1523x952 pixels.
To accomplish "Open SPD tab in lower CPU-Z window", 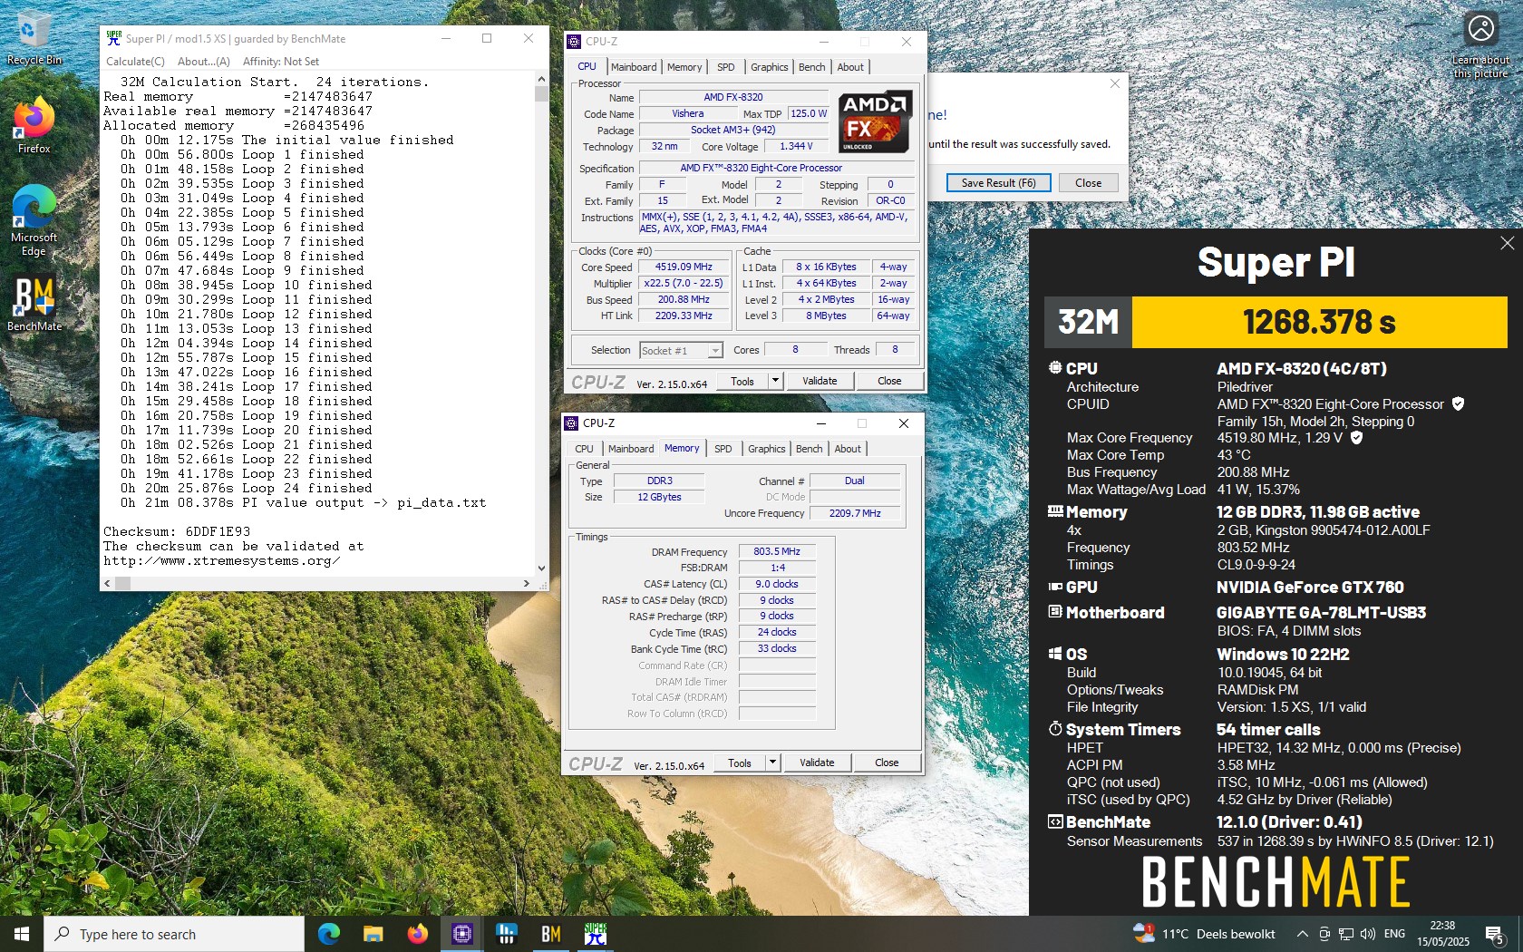I will [723, 449].
